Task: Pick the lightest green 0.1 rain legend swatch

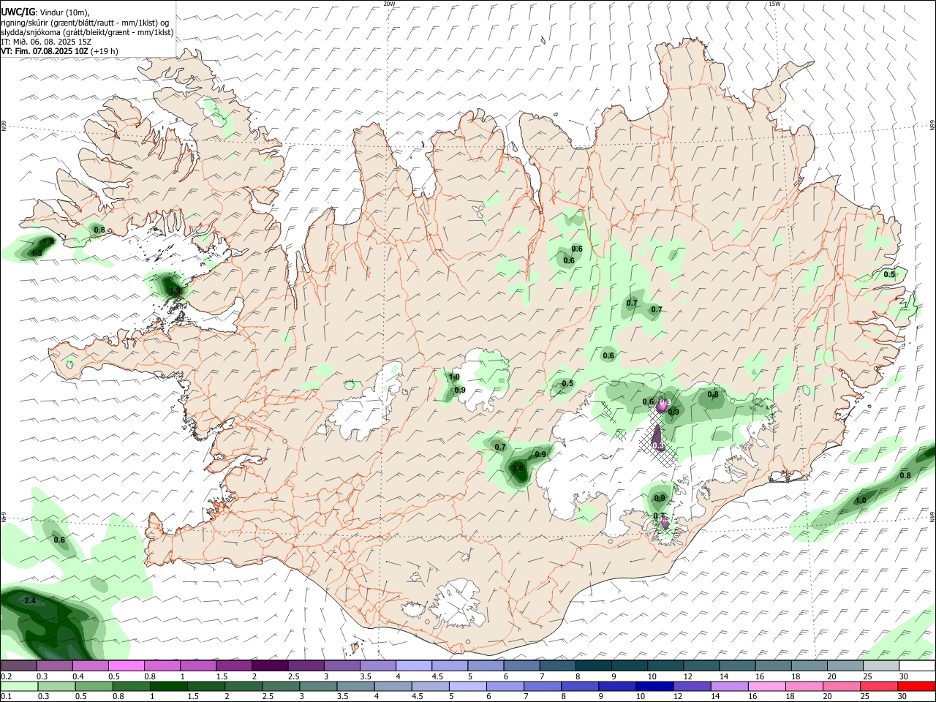Action: pyautogui.click(x=19, y=686)
